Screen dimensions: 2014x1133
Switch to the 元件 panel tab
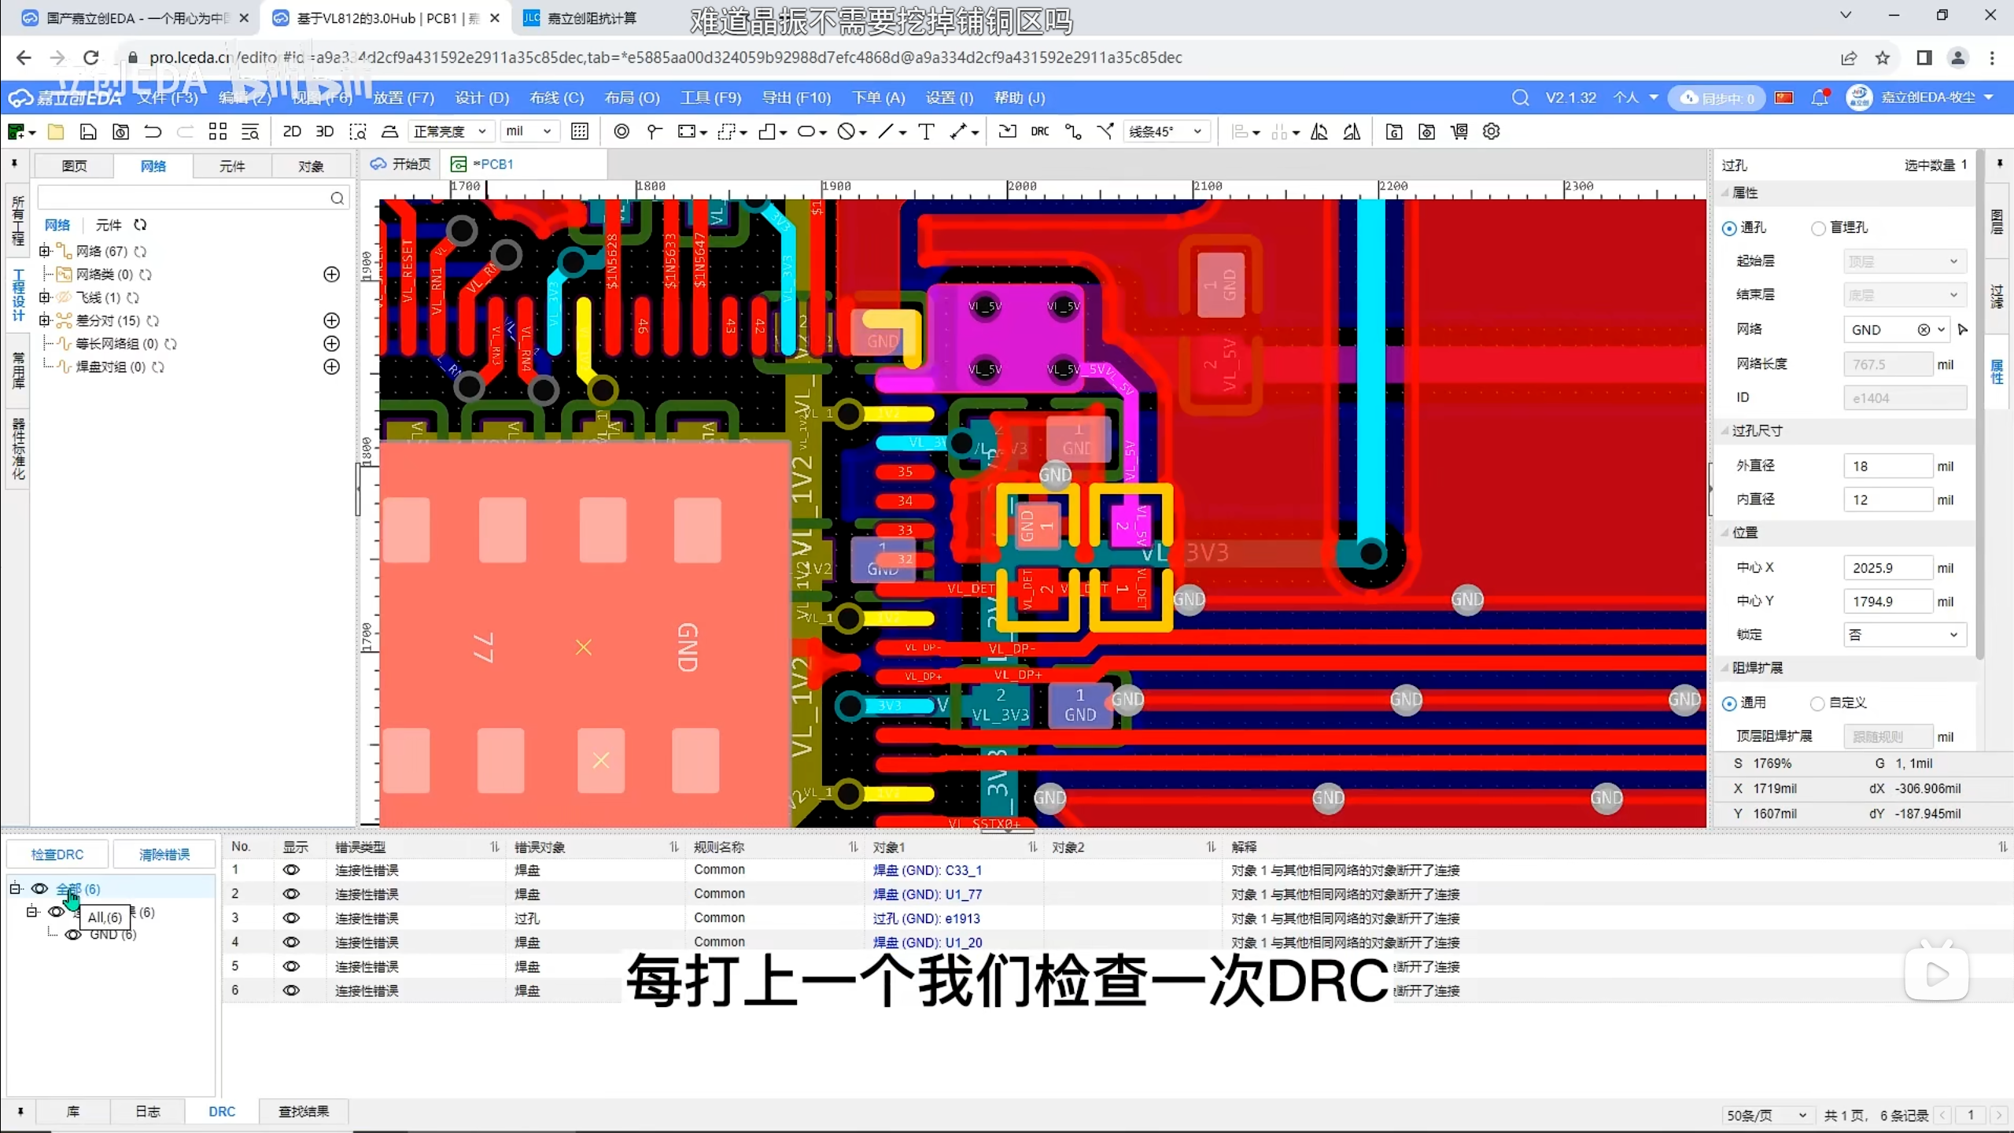pos(231,166)
